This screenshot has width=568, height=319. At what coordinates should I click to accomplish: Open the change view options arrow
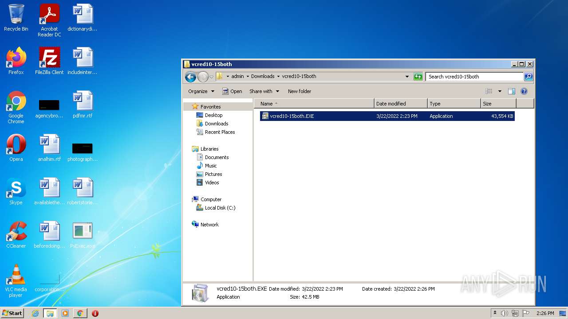tap(500, 91)
